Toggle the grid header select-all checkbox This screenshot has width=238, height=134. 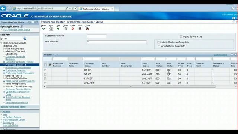coord(45,65)
